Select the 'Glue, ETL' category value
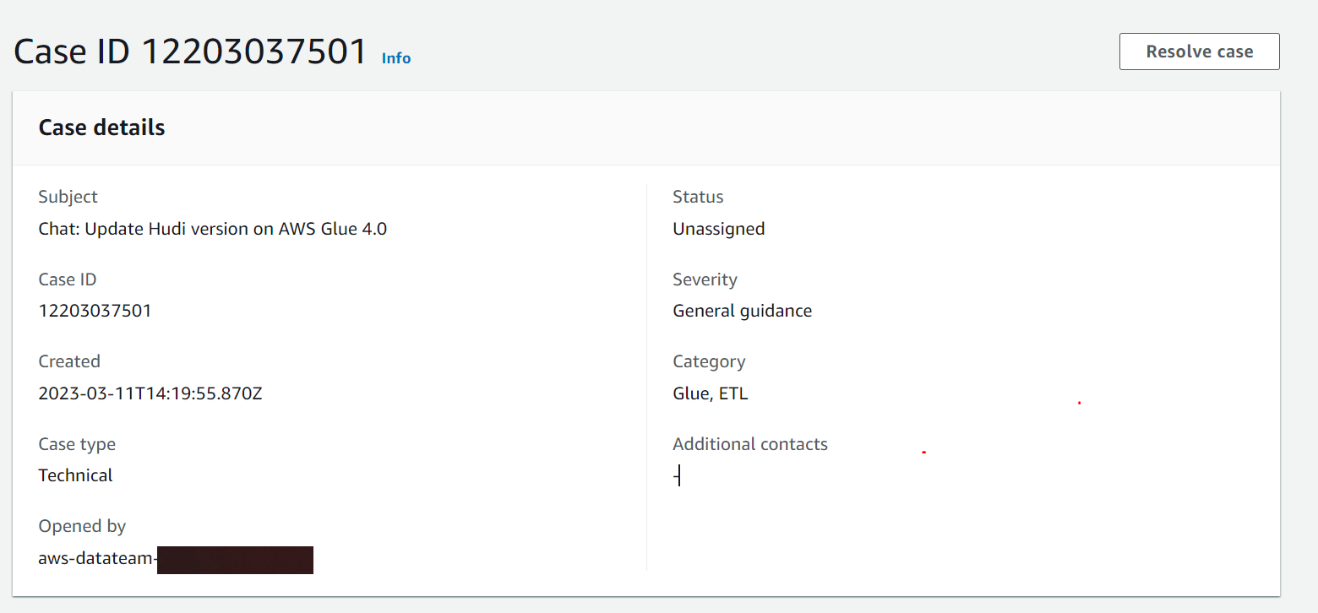Image resolution: width=1318 pixels, height=613 pixels. (x=711, y=393)
